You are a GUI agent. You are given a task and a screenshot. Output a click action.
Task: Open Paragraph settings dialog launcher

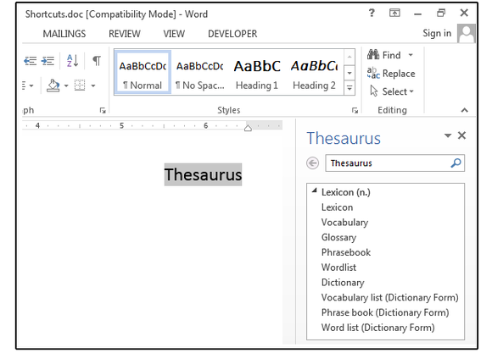coord(103,110)
